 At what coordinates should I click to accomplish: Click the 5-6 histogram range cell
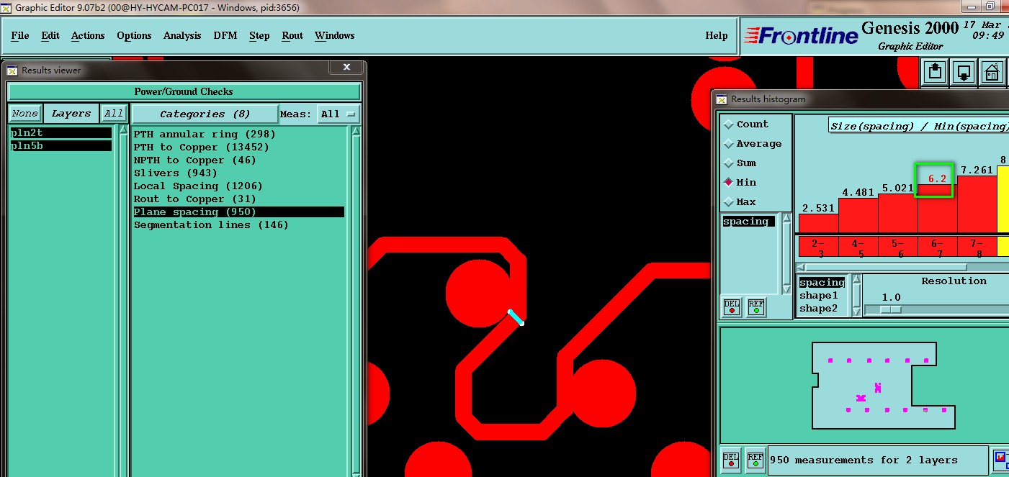[898, 247]
